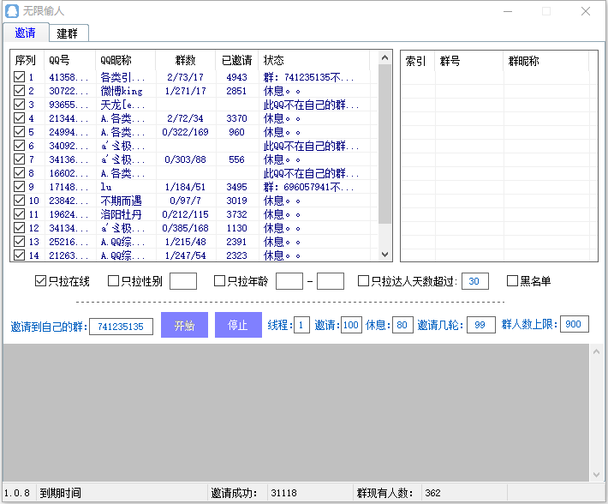
Task: Click the 群昵称 column header
Action: 546,61
